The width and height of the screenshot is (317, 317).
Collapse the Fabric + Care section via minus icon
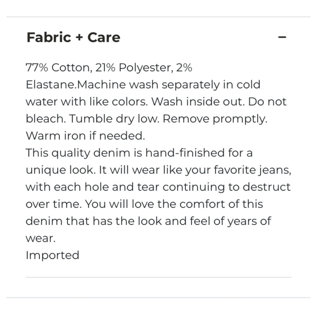(282, 37)
